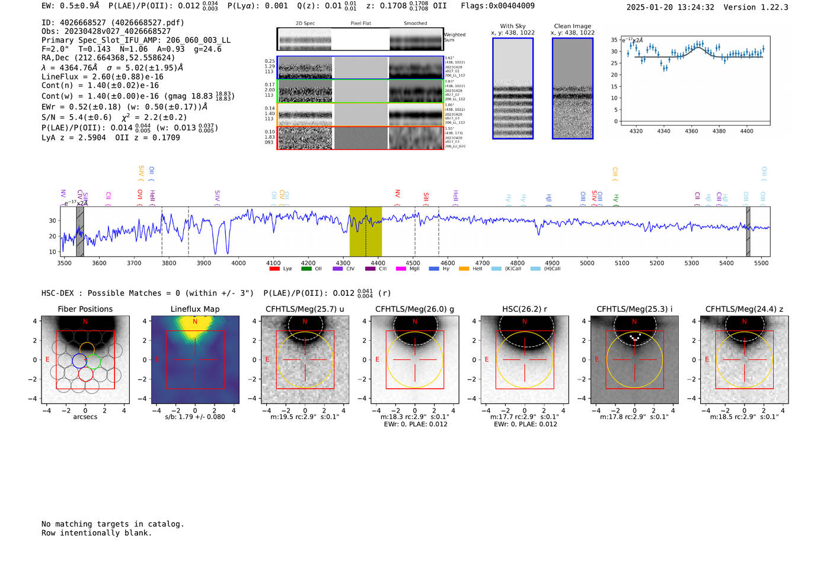Click the 'Row intentionally blank.' text
This screenshot has width=830, height=565.
point(97,533)
